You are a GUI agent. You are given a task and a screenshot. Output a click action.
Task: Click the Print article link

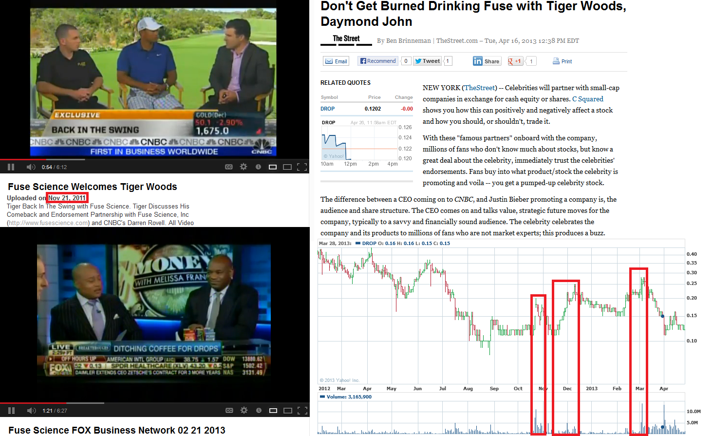tap(563, 61)
